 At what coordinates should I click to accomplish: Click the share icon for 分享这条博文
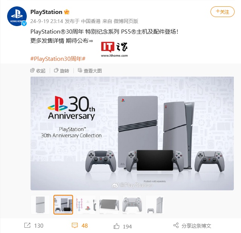click(176, 225)
